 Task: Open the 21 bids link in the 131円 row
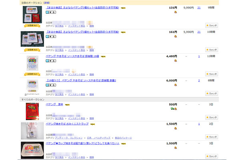pos(199,8)
